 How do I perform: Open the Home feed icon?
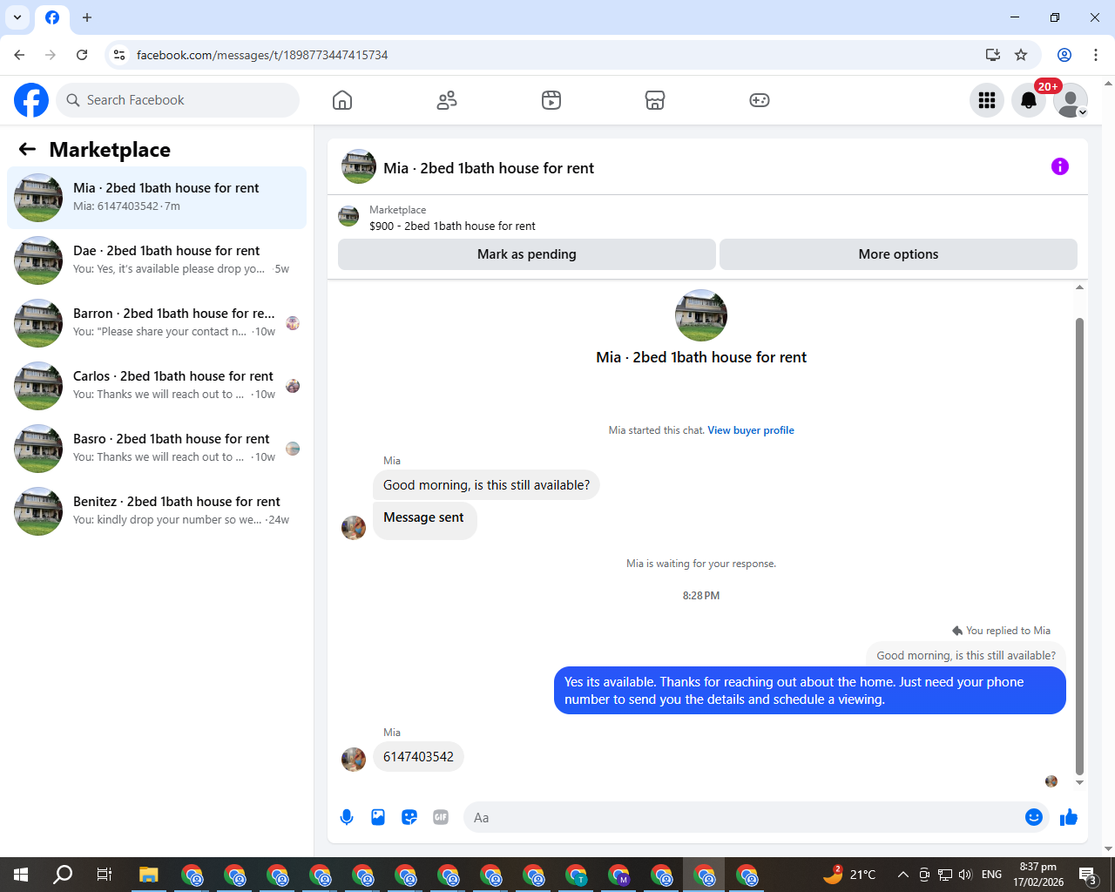coord(342,100)
